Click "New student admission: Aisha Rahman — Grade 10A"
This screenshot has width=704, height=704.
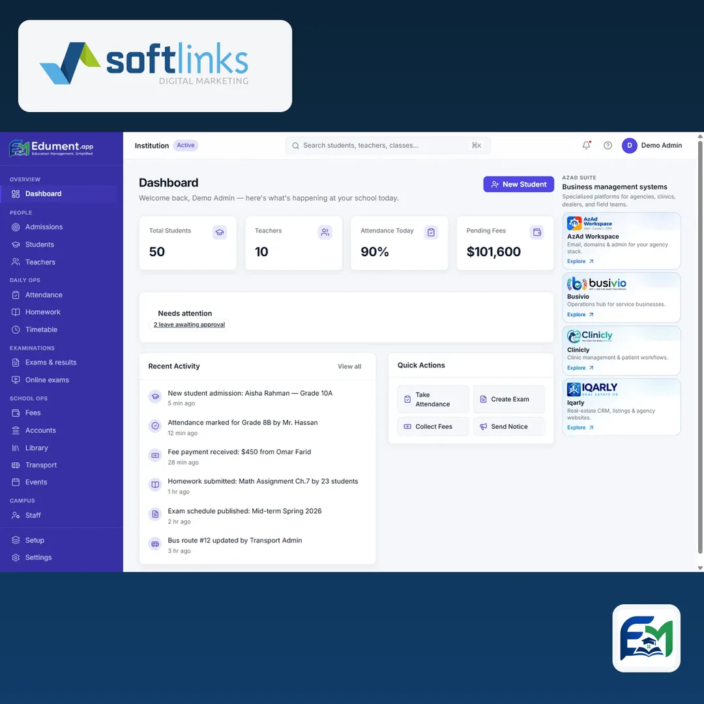[250, 393]
